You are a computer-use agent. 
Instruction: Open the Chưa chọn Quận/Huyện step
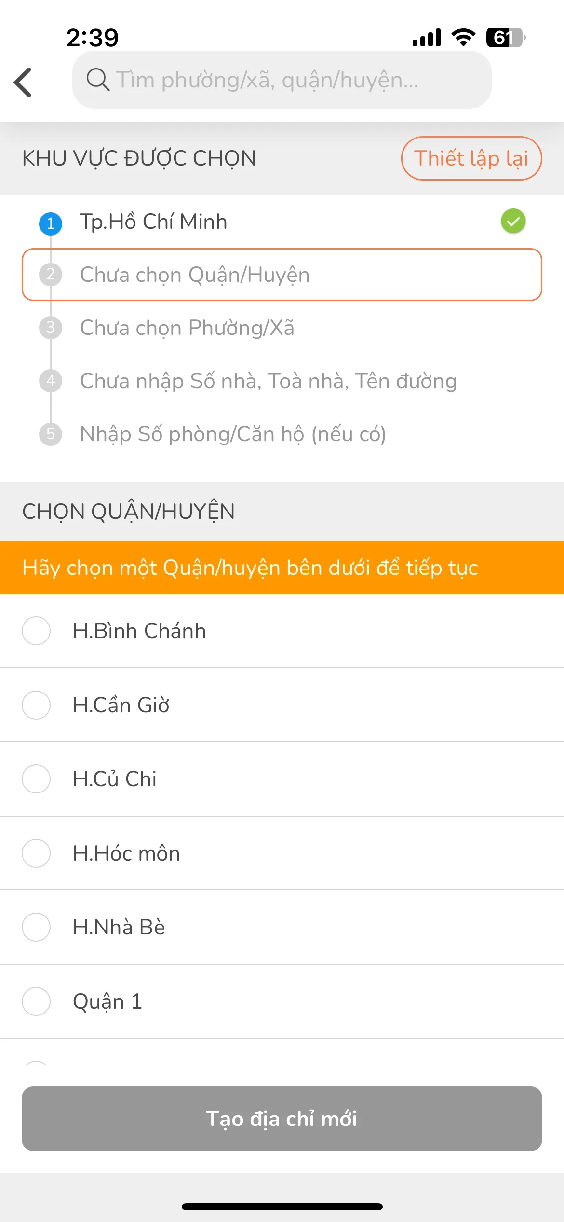(x=282, y=275)
